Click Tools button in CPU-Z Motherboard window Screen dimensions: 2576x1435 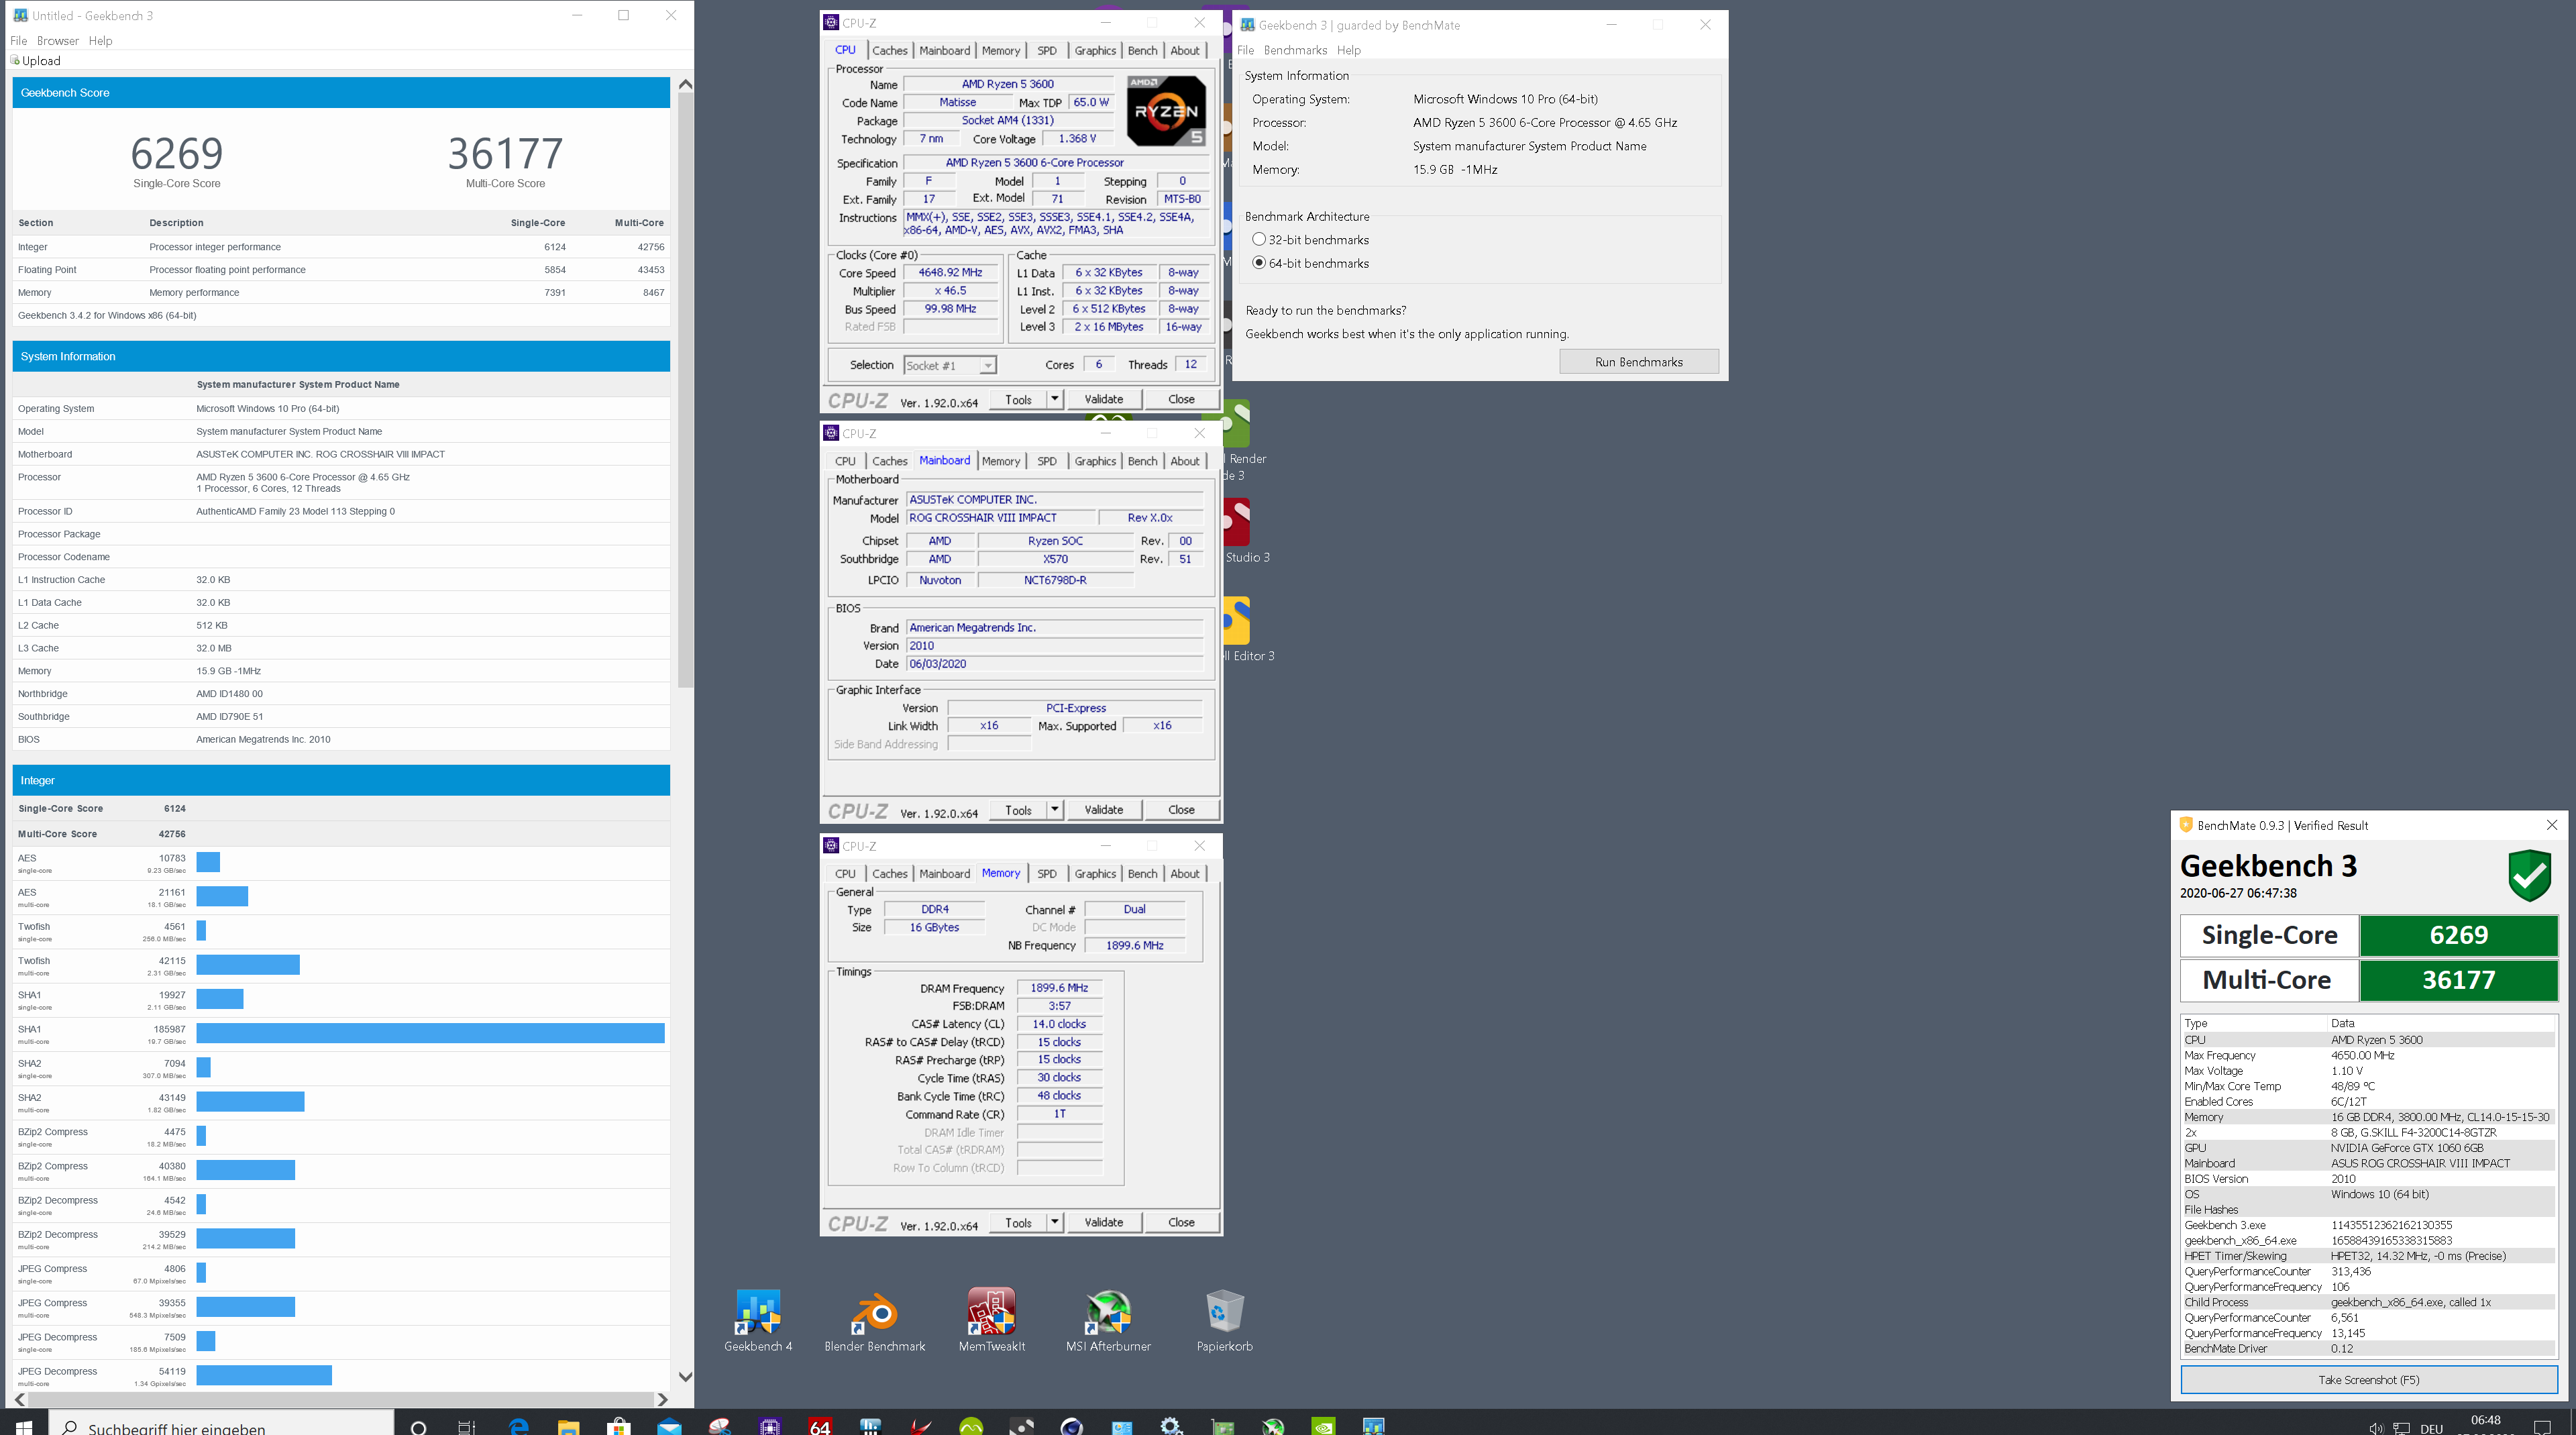1018,809
